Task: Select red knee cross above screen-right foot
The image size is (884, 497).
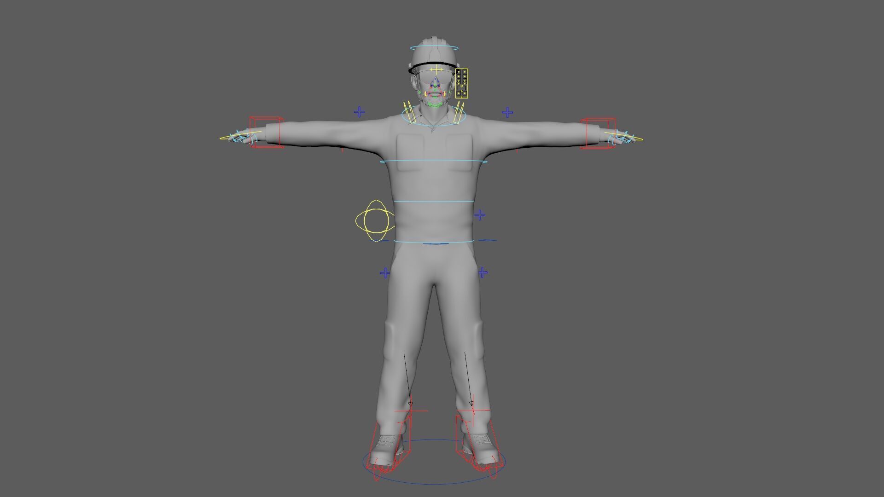Action: click(472, 410)
